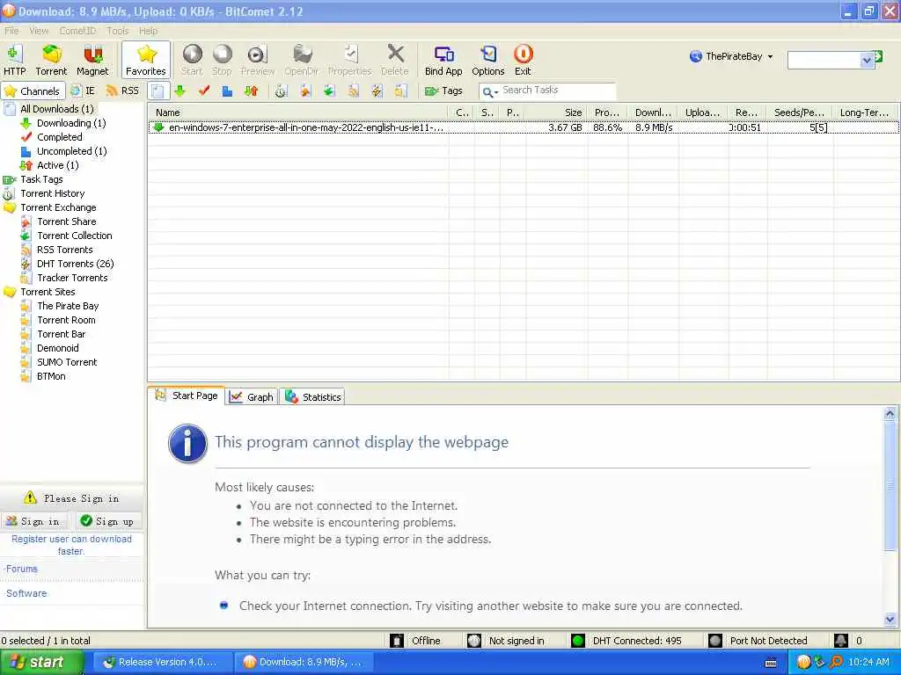Open the Search Tasks magnifier dropdown
Viewport: 901px width, 675px height.
(489, 91)
